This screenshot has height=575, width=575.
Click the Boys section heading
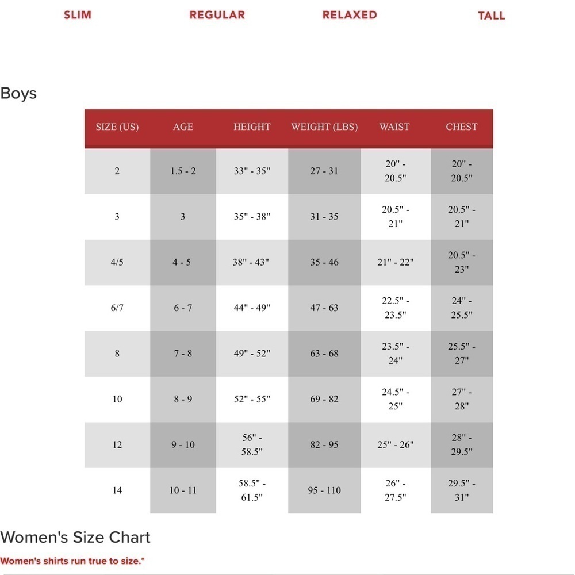tap(18, 93)
